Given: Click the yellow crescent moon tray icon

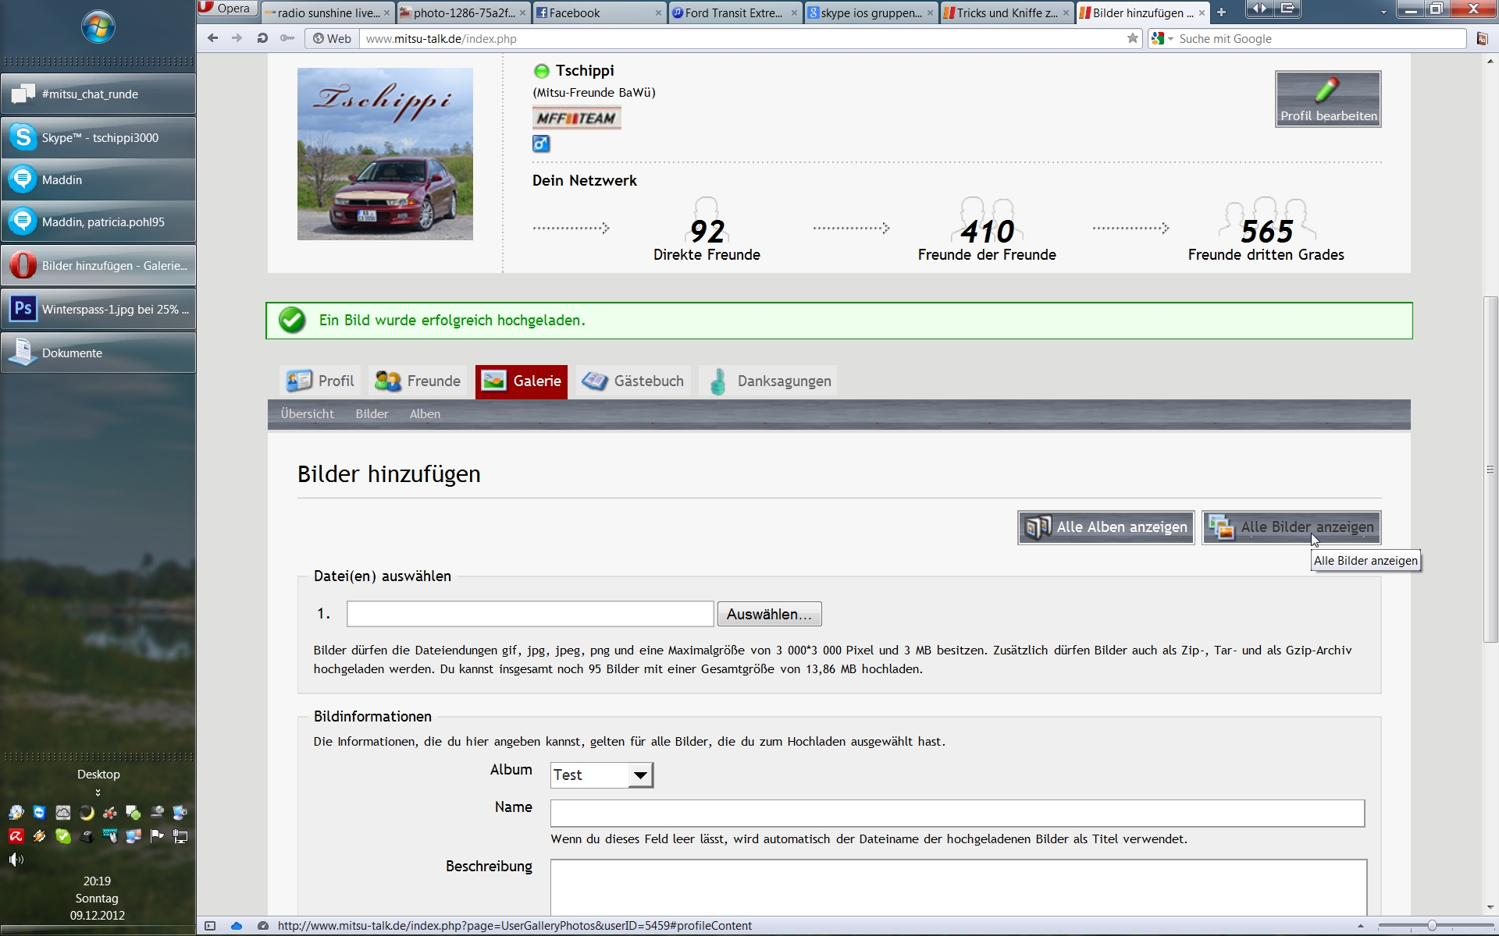Looking at the screenshot, I should [x=86, y=813].
